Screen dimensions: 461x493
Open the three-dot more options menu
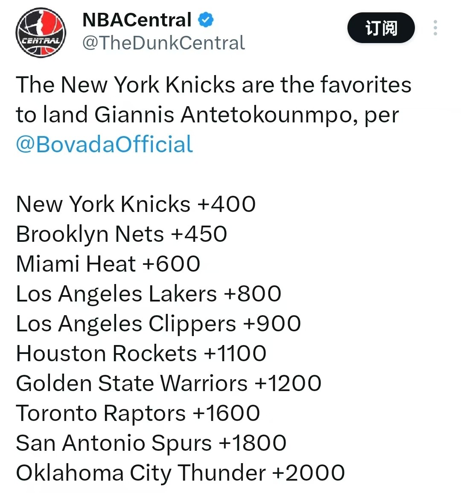tap(435, 28)
